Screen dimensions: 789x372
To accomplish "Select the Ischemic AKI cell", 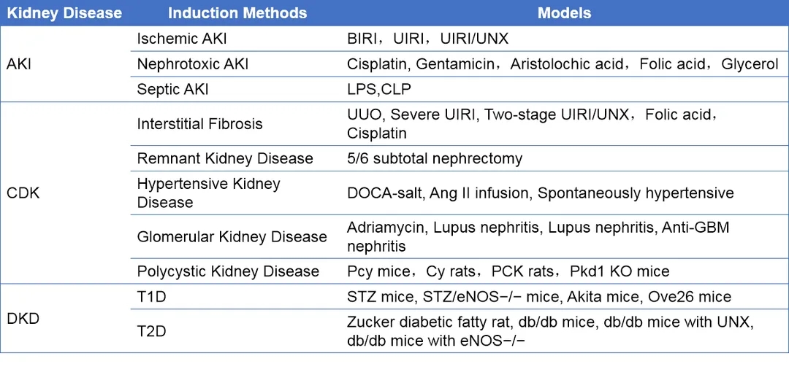I will point(183,39).
